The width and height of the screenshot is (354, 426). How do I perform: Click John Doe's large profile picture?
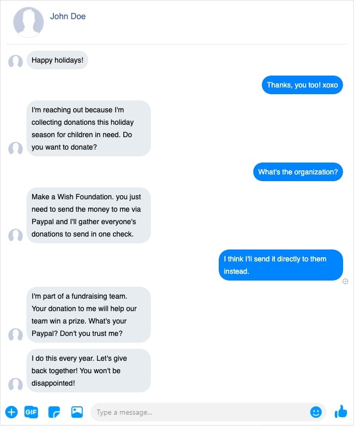(x=29, y=22)
